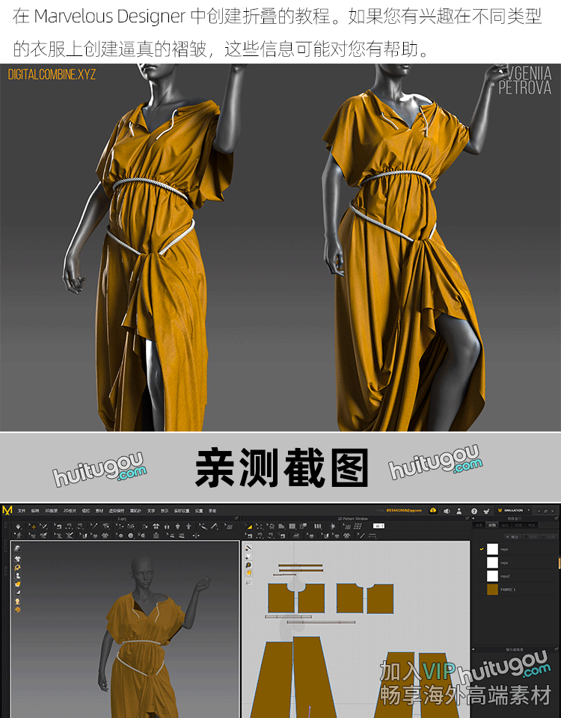The height and width of the screenshot is (718, 561).
Task: Pop out the 2D Pattern Window panel
Action: [467, 518]
